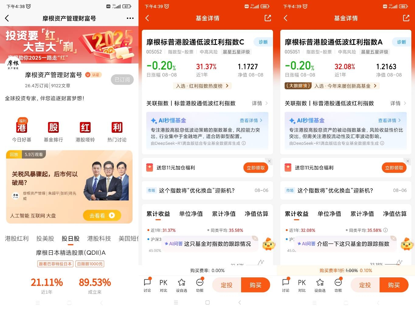The height and width of the screenshot is (311, 415).
Task: Select the 港股科技 category tab
Action: 99,238
